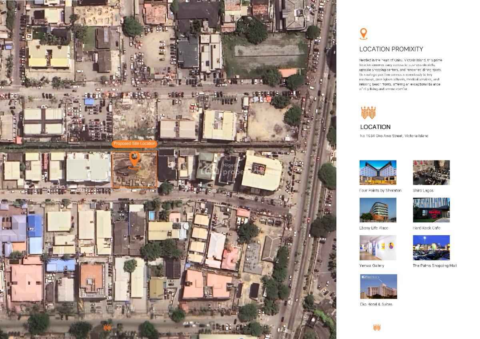Open the Shiro Lagos photo
The height and width of the screenshot is (339, 480).
point(431,172)
